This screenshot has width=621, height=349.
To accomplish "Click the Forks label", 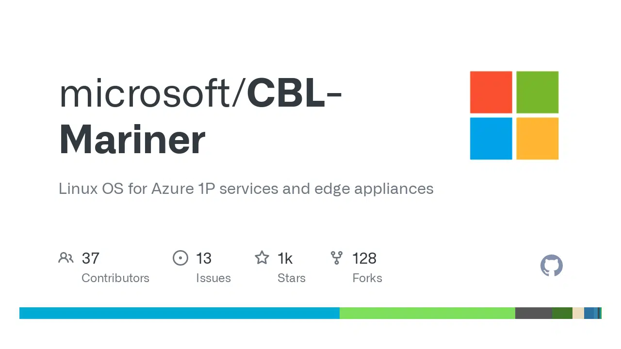I will (x=367, y=278).
